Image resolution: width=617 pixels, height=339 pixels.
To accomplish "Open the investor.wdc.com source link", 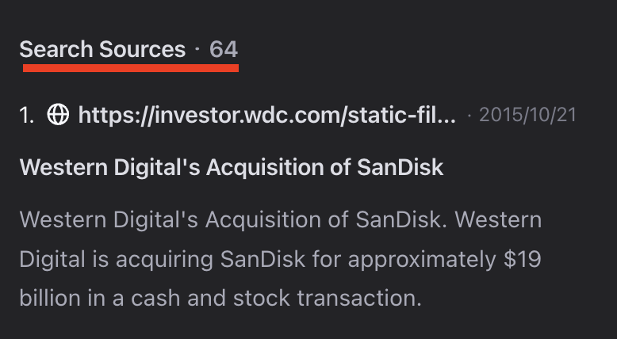I will pos(266,116).
